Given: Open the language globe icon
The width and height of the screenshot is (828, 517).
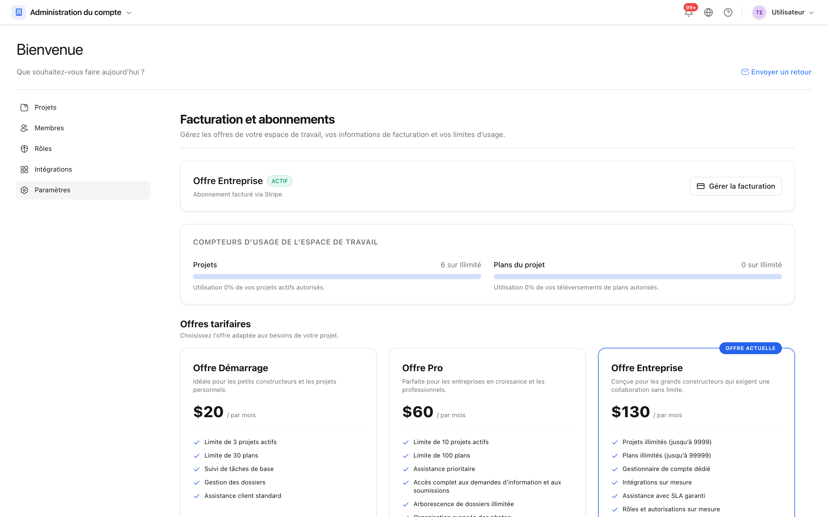Looking at the screenshot, I should coord(708,13).
